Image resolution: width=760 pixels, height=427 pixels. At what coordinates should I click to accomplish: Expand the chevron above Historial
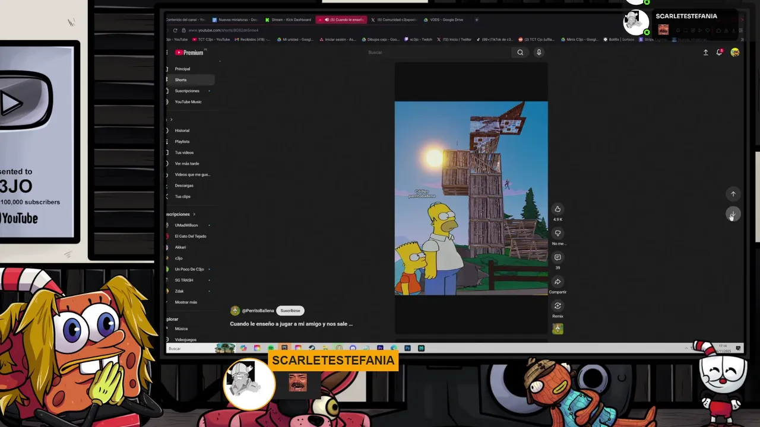[171, 120]
